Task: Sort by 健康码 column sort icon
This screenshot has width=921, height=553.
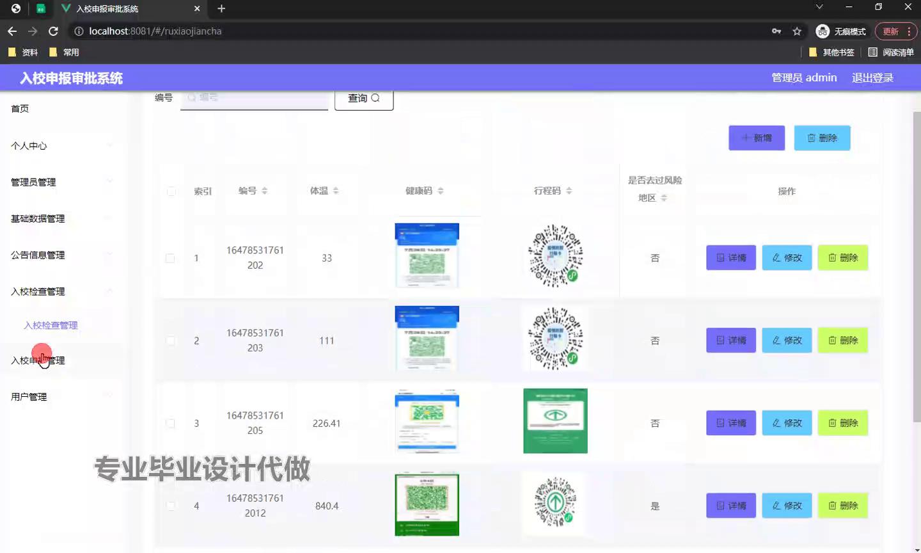Action: (441, 191)
